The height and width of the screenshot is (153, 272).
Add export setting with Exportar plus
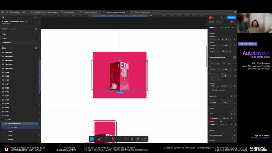[234, 141]
